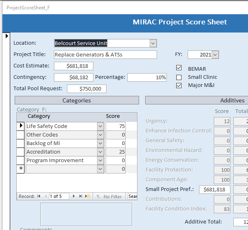248x230 pixels.
Task: Click the record number box
Action: click(59, 196)
